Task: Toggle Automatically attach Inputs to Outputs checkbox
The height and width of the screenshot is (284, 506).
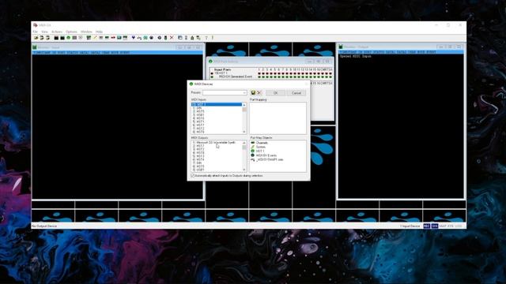Action: point(193,175)
